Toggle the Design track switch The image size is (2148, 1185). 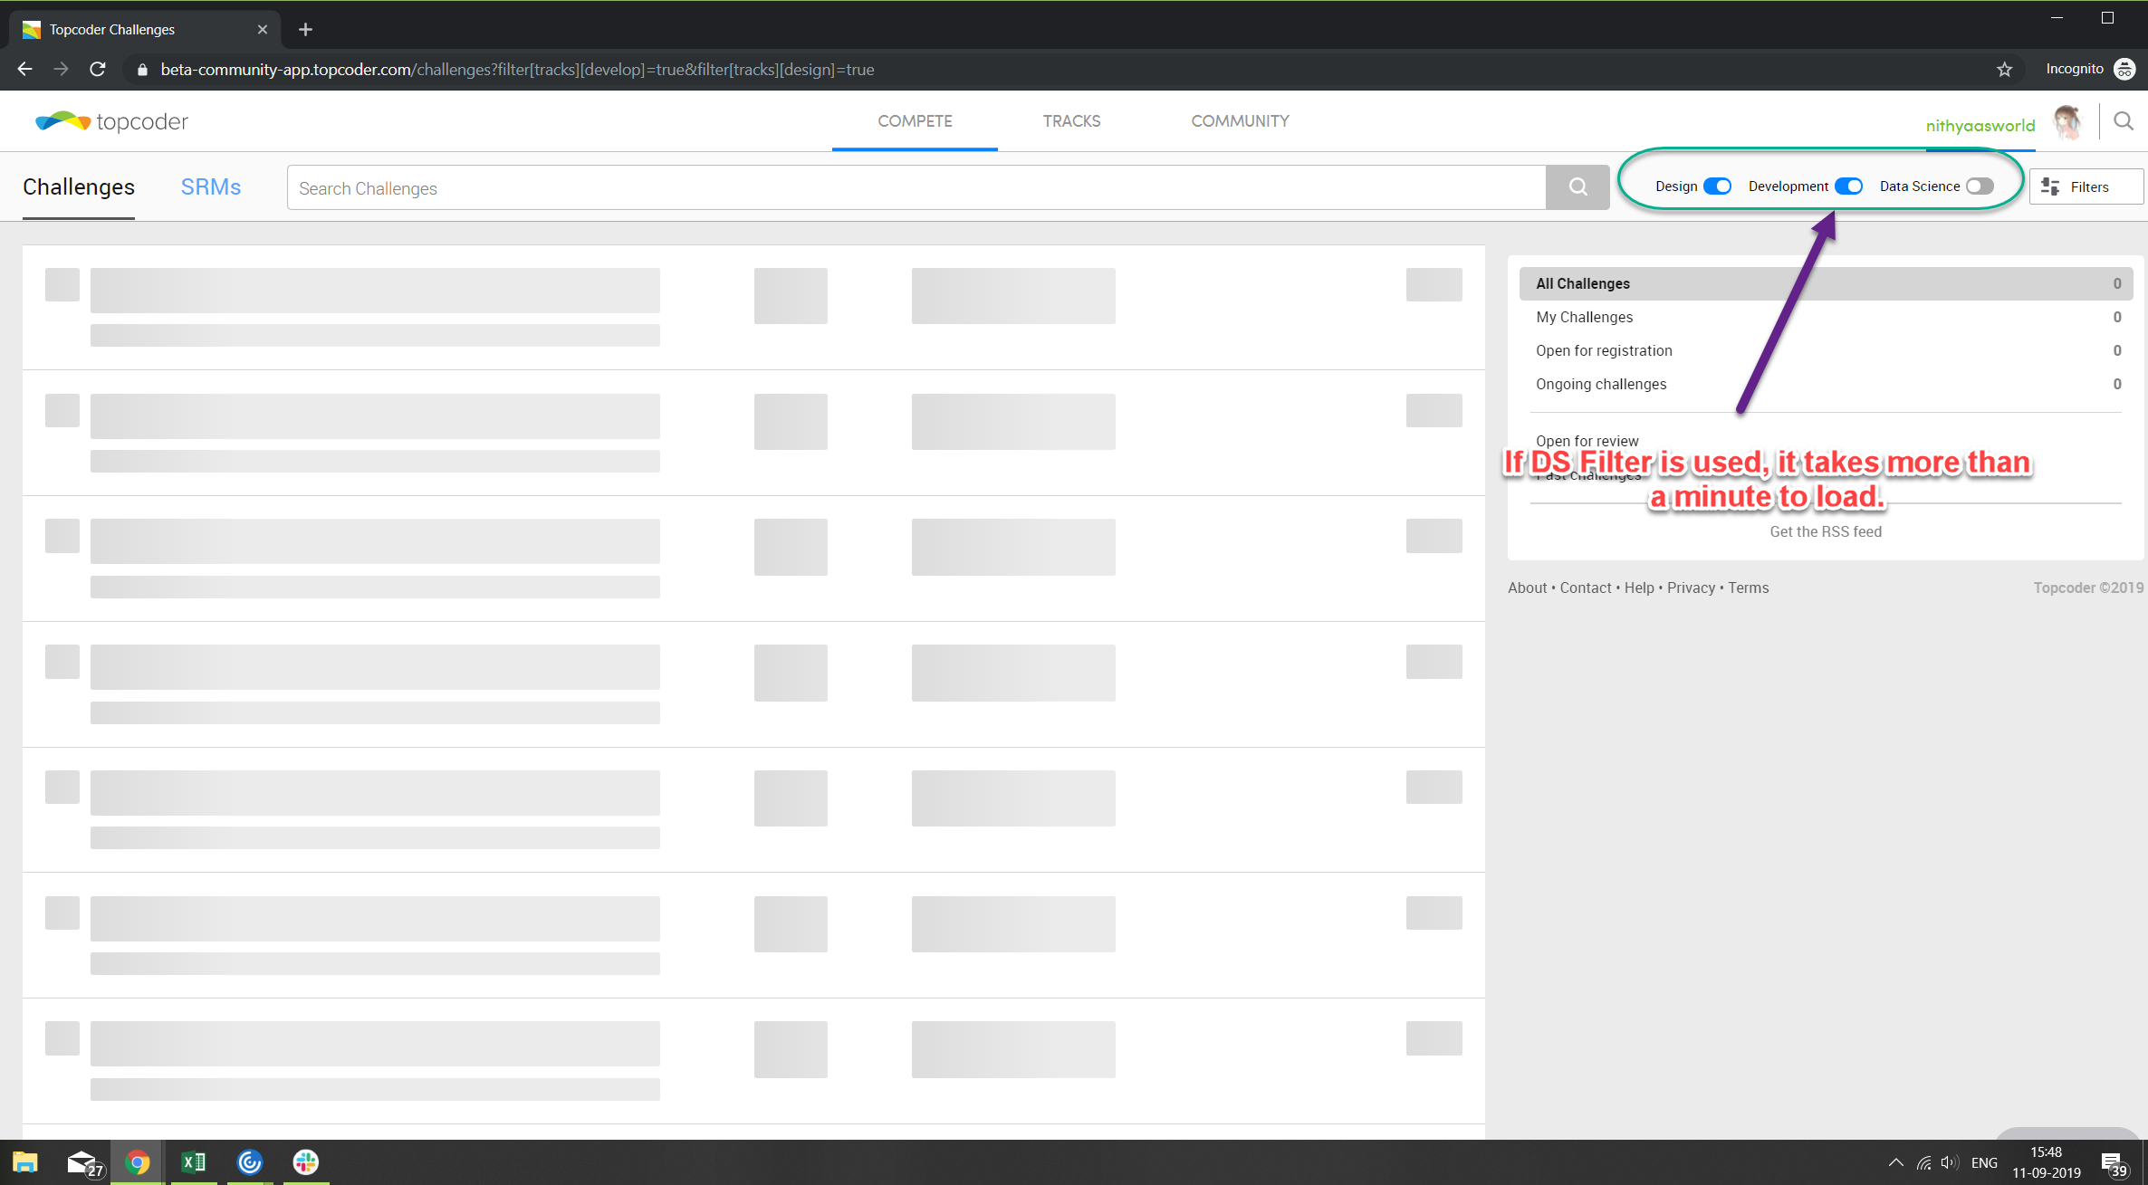pyautogui.click(x=1717, y=186)
